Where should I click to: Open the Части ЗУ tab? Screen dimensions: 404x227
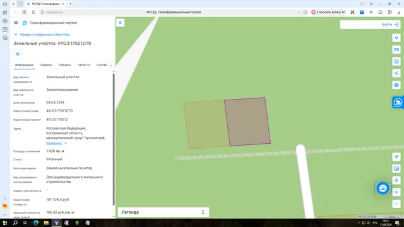[x=84, y=65]
